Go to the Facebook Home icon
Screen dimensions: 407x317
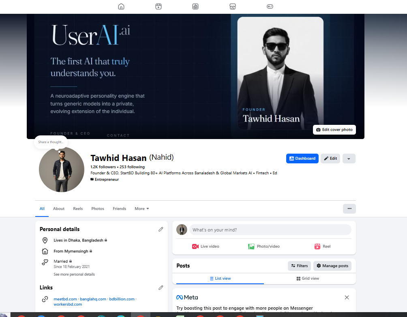pyautogui.click(x=121, y=6)
